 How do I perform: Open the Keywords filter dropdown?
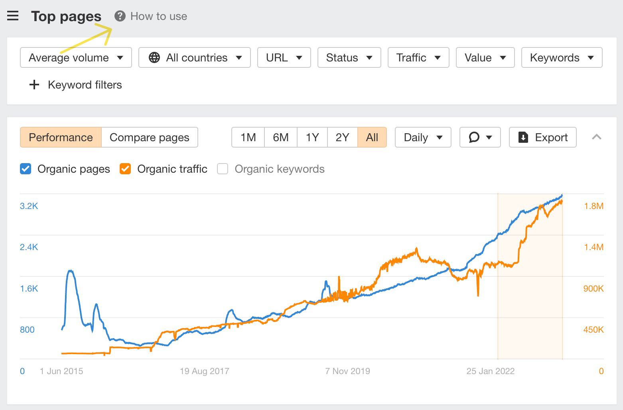[x=562, y=57]
